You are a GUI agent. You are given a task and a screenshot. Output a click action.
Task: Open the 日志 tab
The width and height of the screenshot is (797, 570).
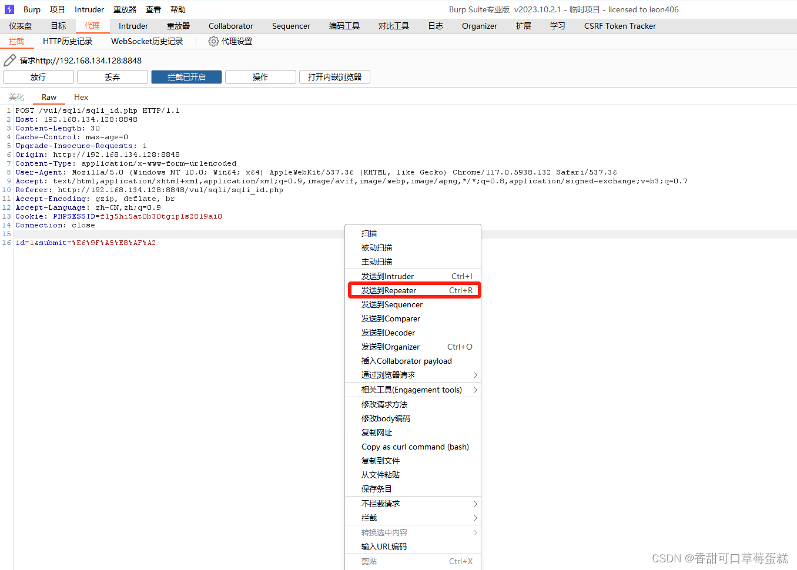coord(436,26)
